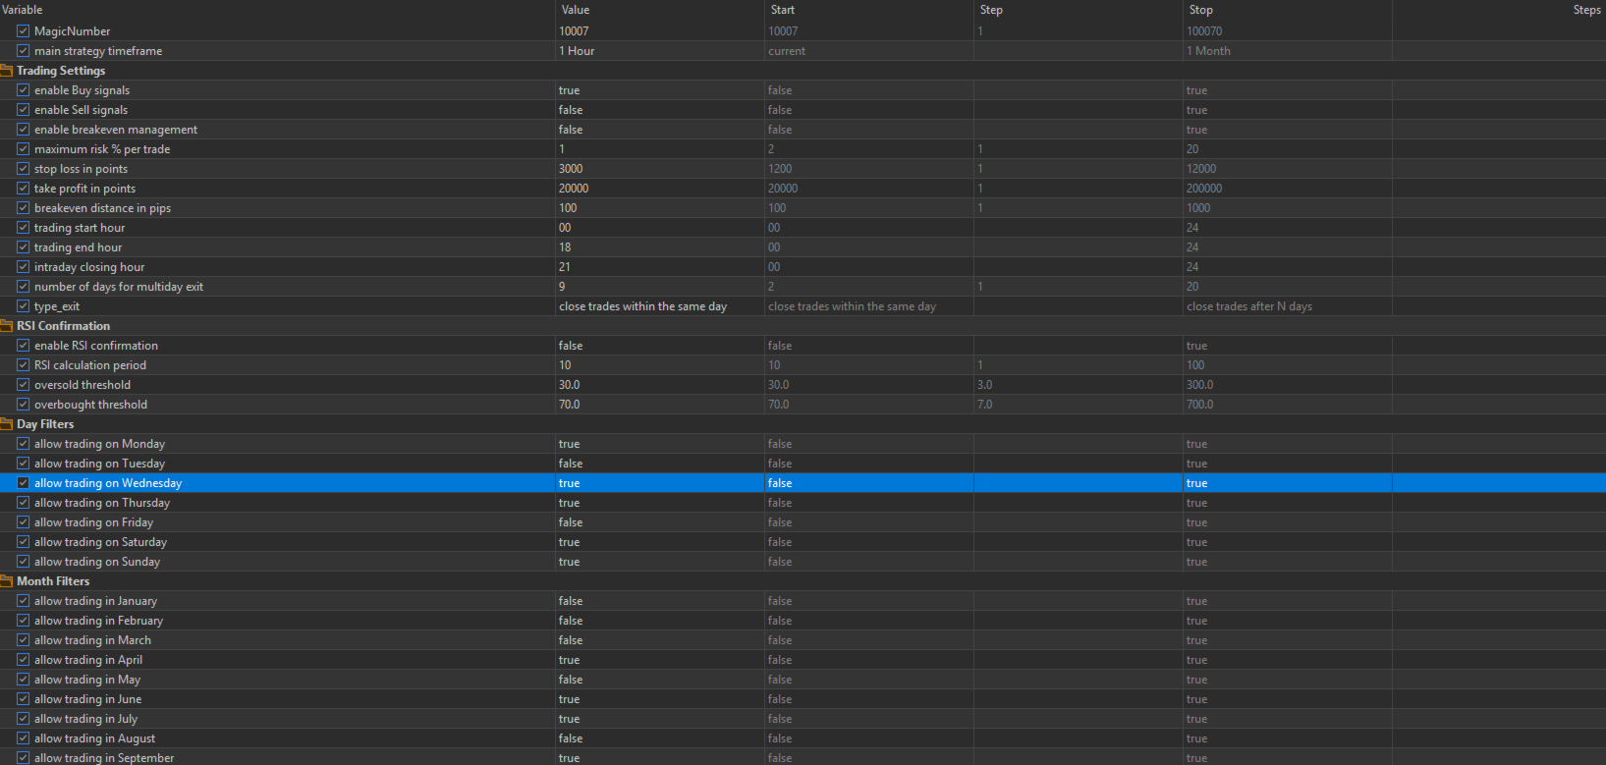Click the Trading Settings folder icon

click(6, 71)
